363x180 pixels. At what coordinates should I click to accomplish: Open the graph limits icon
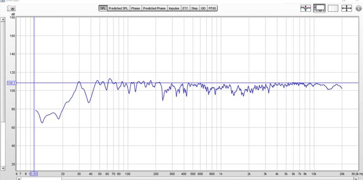pyautogui.click(x=333, y=8)
